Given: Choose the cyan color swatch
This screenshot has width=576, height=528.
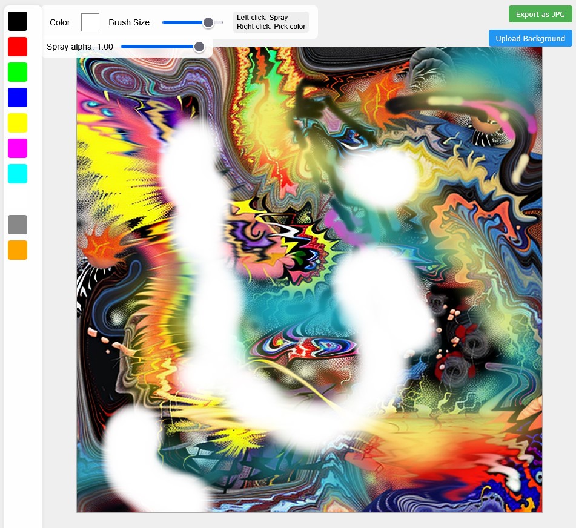Looking at the screenshot, I should (18, 174).
